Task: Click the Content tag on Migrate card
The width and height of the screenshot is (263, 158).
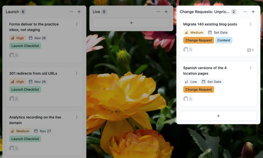Action: click(224, 40)
